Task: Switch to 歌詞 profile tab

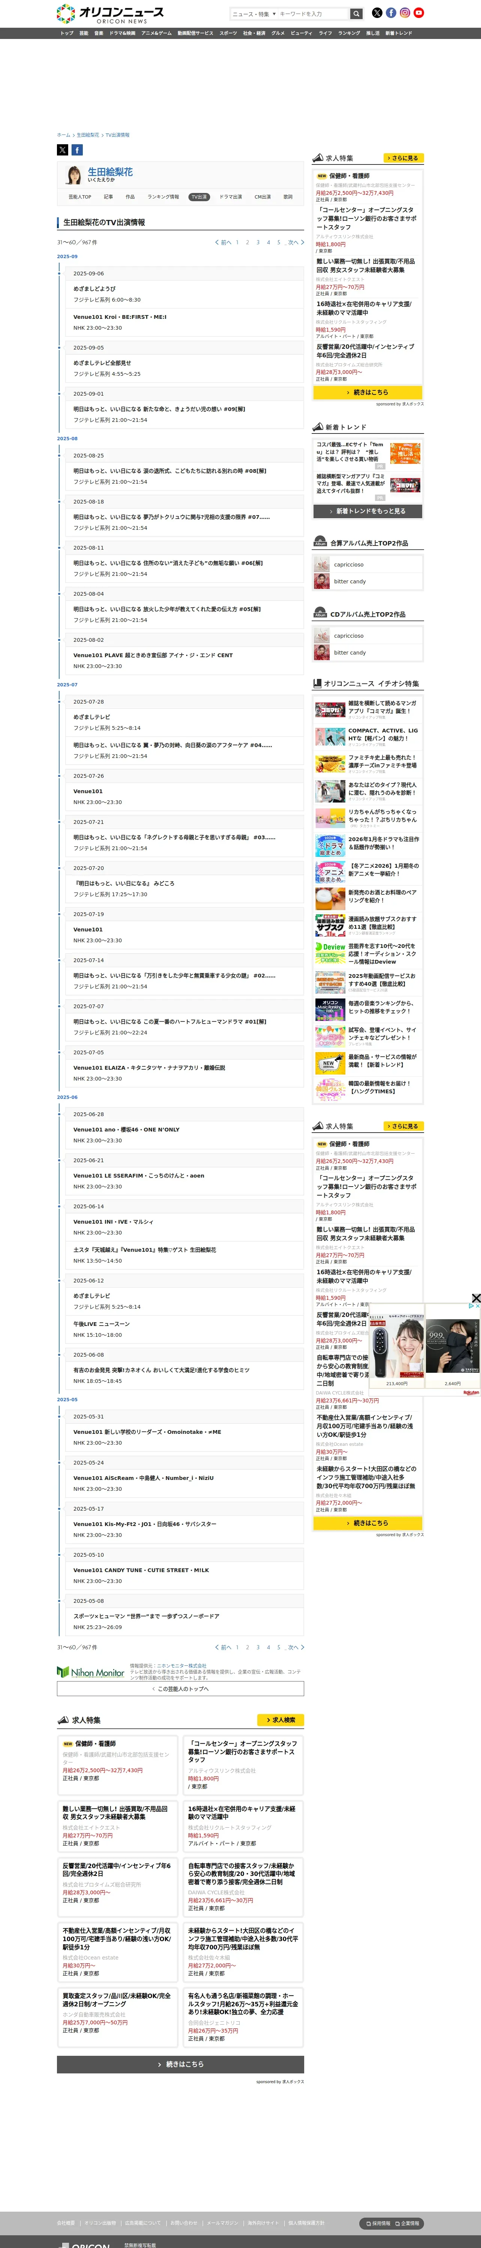Action: pyautogui.click(x=288, y=197)
